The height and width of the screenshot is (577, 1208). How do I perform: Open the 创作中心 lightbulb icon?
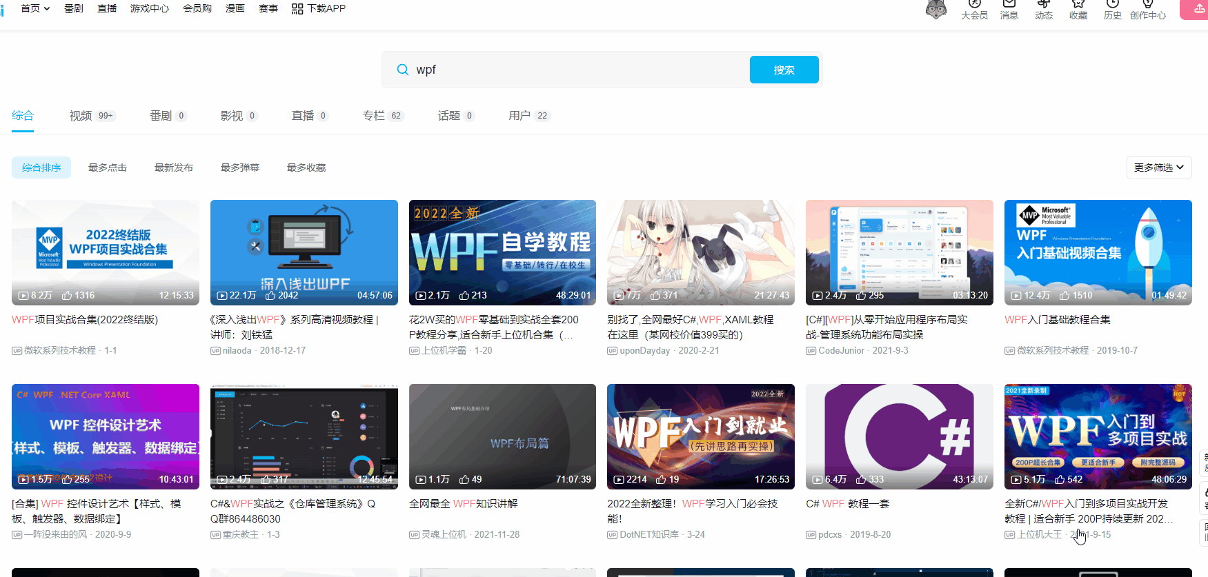pos(1148,4)
